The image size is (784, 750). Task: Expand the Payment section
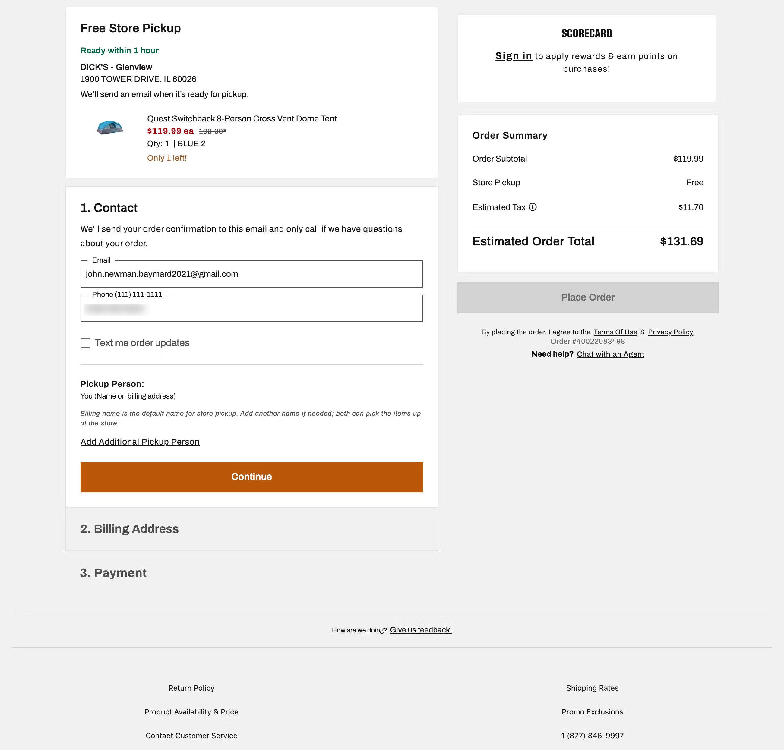[113, 572]
